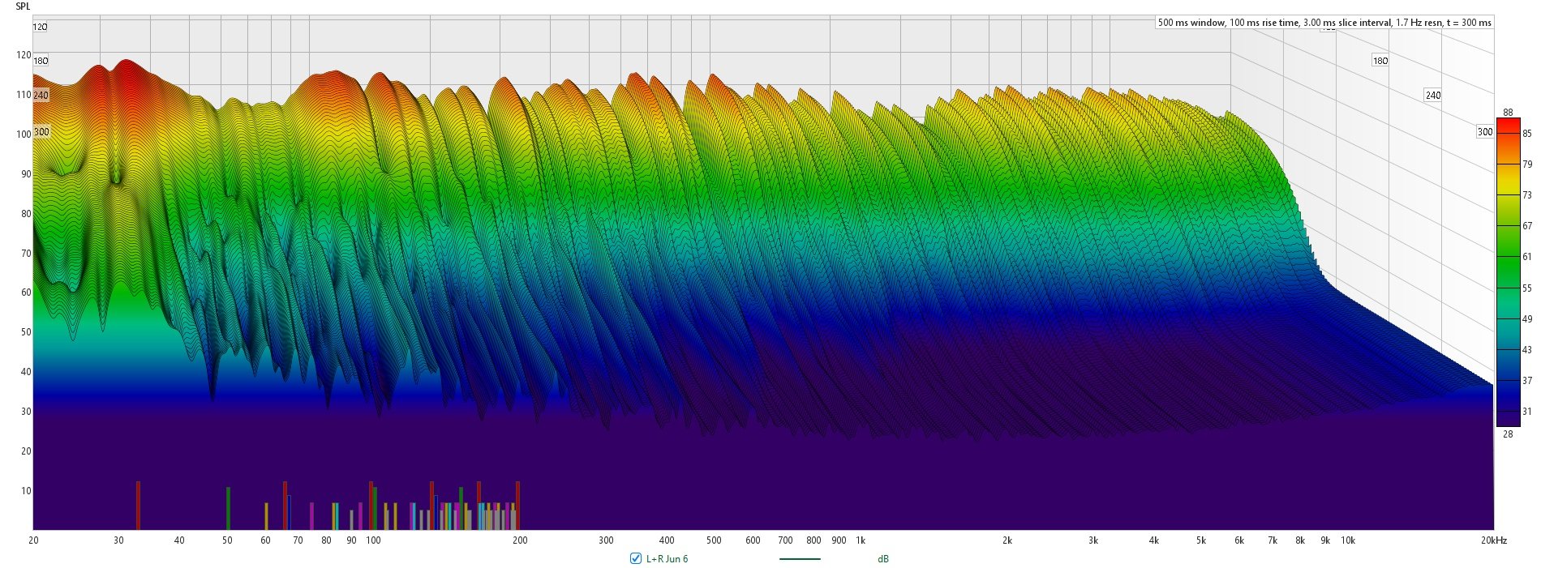Screen dimensions: 1541x568
Task: Click the 88 maximum value above color scale
Action: (1508, 113)
